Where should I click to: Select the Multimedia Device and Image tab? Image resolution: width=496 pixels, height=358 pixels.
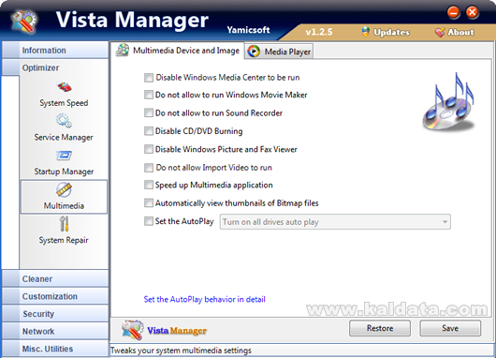coord(178,51)
